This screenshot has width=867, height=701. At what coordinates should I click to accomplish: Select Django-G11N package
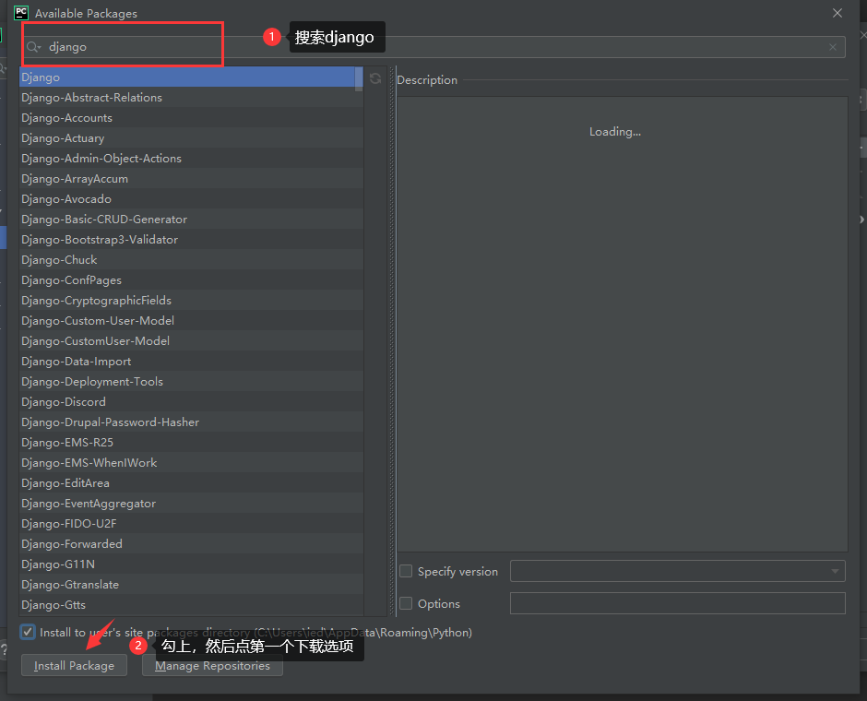191,564
